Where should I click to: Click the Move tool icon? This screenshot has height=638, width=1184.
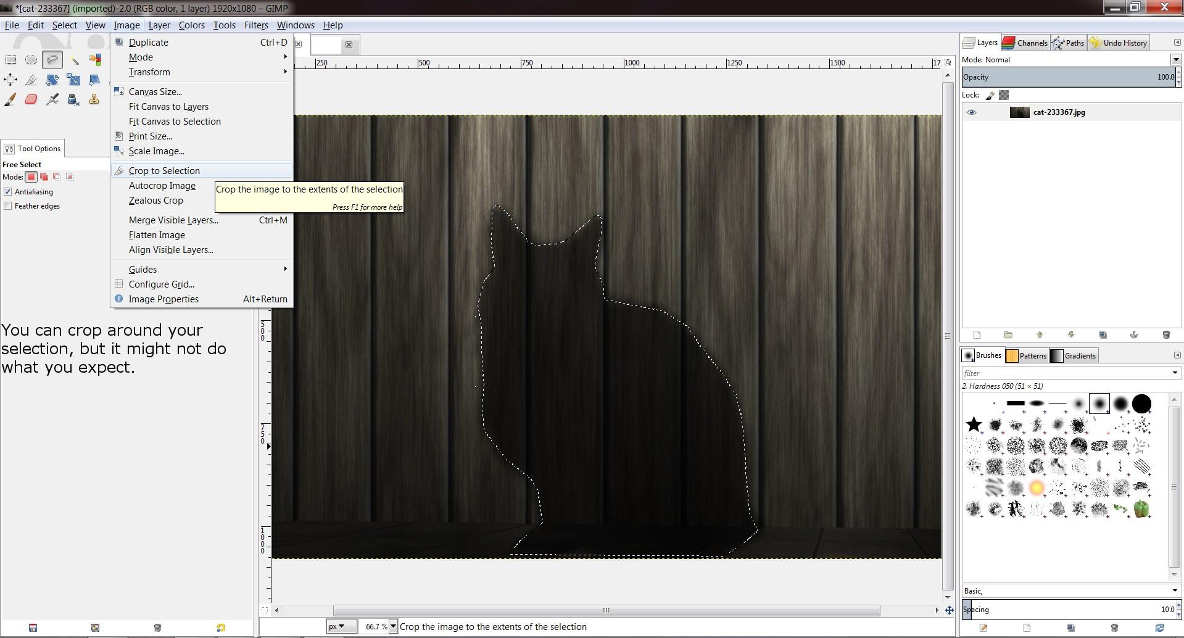coord(10,80)
